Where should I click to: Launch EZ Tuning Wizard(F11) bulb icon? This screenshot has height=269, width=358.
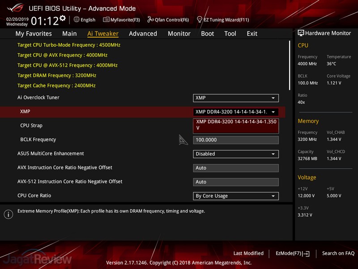[200, 20]
